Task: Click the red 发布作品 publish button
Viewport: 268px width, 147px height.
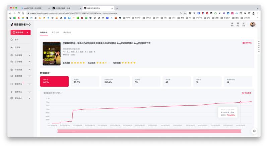Action: pyautogui.click(x=20, y=32)
